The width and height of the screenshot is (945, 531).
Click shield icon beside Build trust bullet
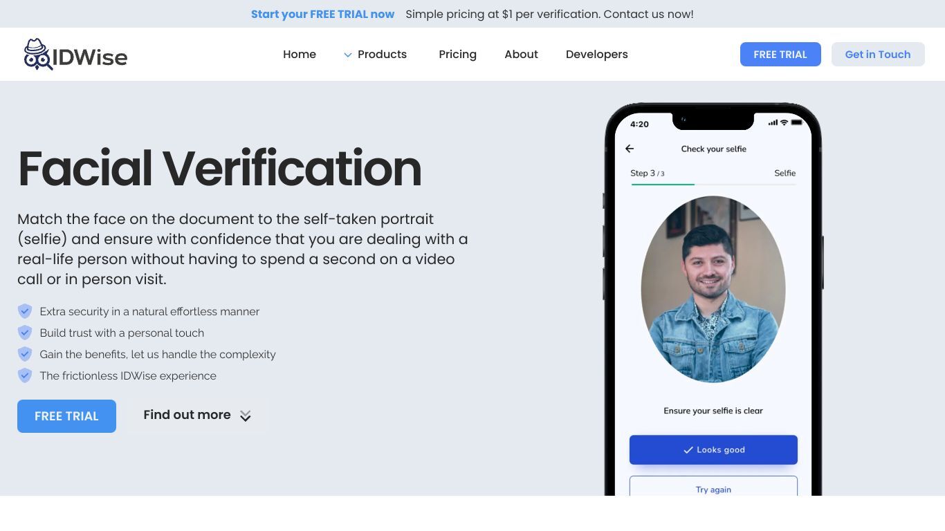point(25,333)
